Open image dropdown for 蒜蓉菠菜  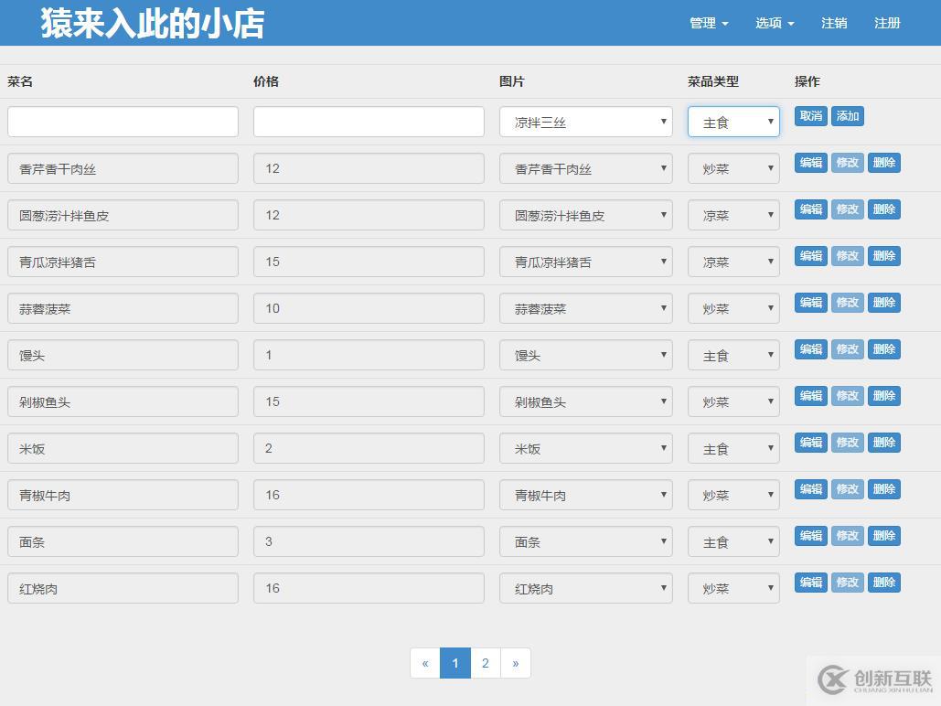585,308
